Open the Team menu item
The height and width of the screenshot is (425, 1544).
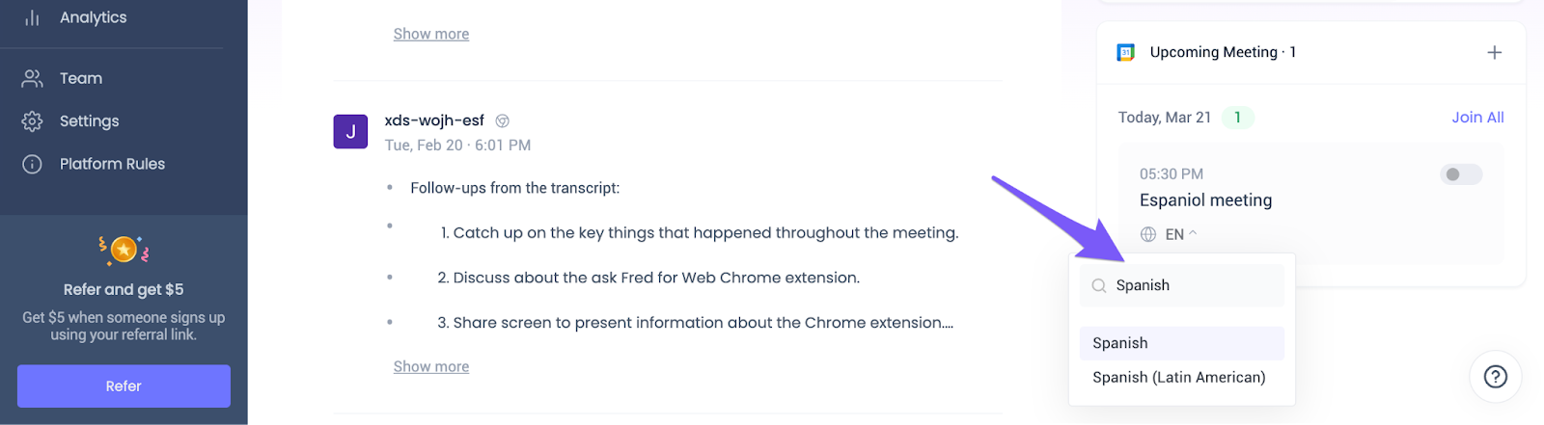click(81, 78)
